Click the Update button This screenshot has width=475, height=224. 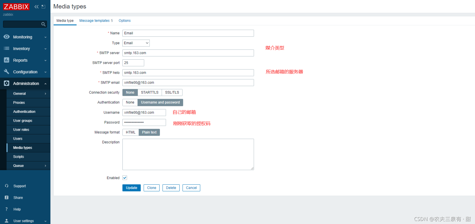[131, 188]
